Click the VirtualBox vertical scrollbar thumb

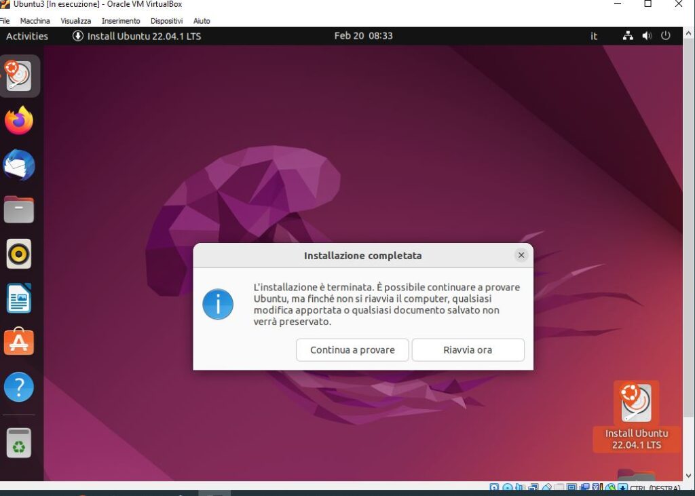688,227
